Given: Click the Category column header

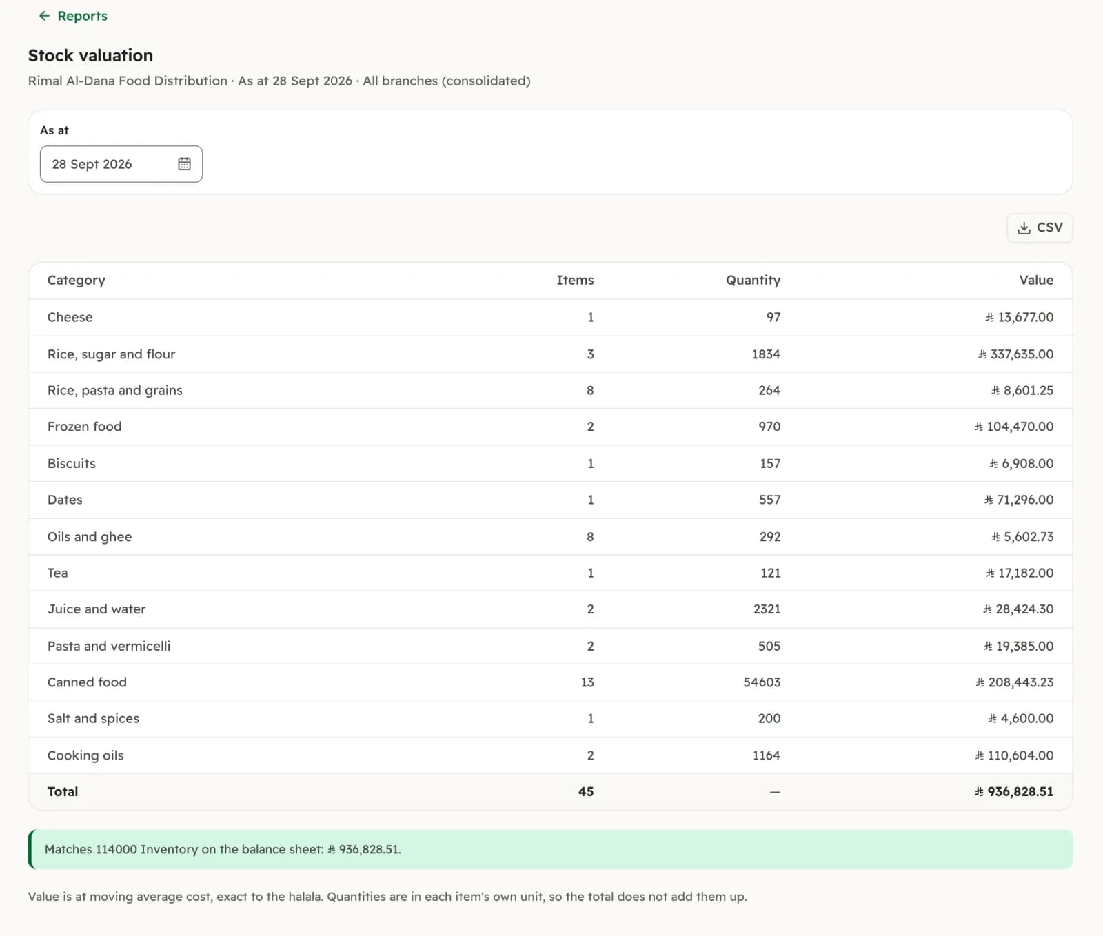Looking at the screenshot, I should [77, 280].
